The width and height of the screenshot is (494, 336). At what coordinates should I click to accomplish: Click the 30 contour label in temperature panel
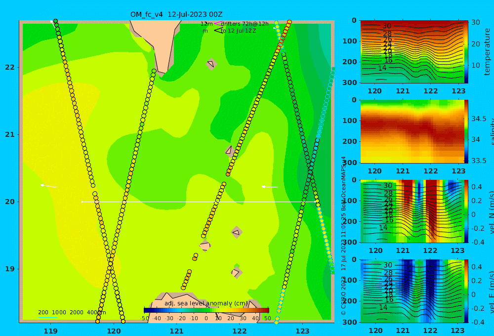(387, 26)
